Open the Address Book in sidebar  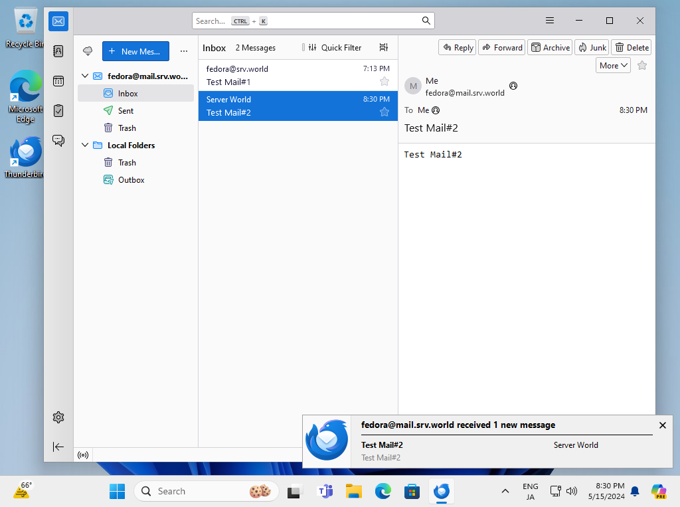58,51
